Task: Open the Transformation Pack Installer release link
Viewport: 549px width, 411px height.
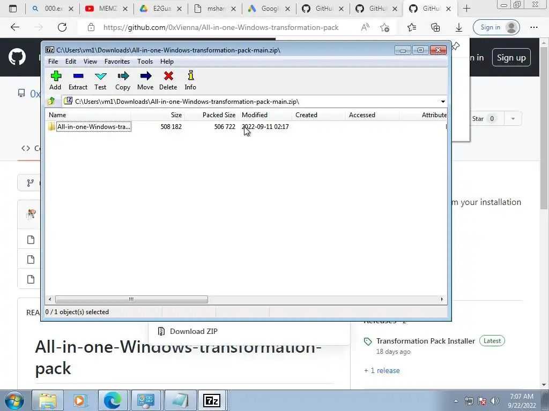Action: click(x=425, y=341)
